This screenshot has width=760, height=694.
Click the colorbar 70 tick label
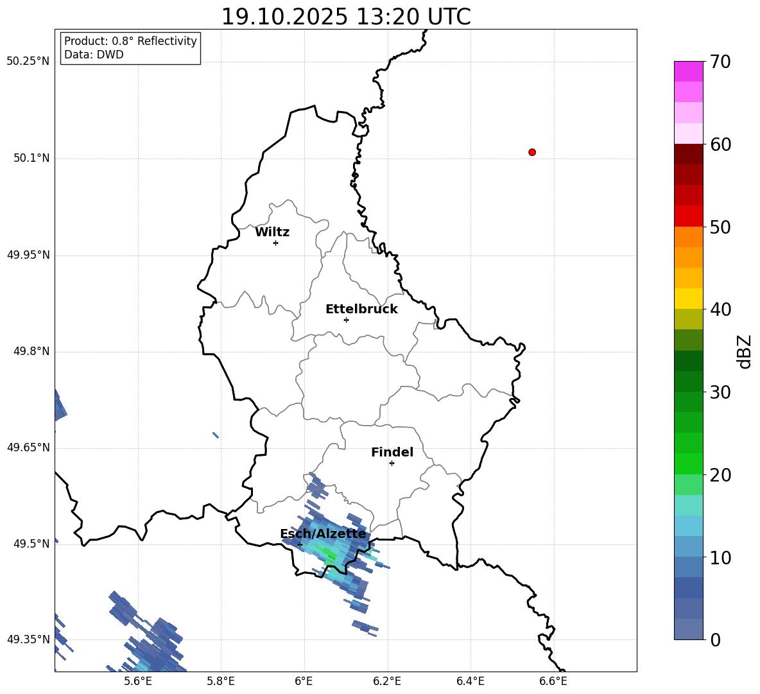coord(721,62)
